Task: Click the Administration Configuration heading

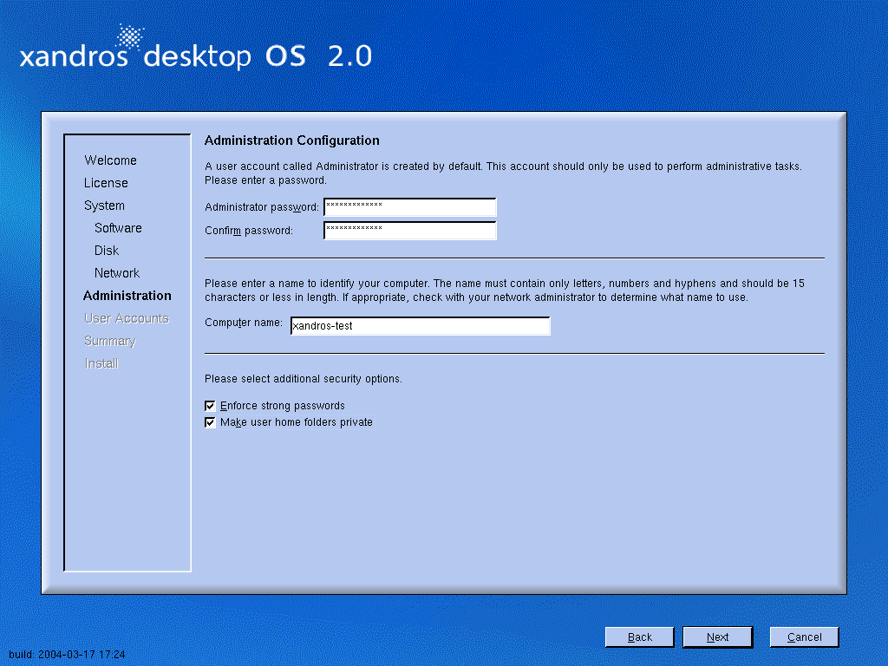Action: pyautogui.click(x=291, y=140)
